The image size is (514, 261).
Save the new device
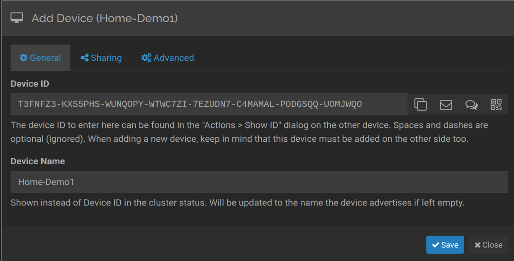[x=445, y=245]
